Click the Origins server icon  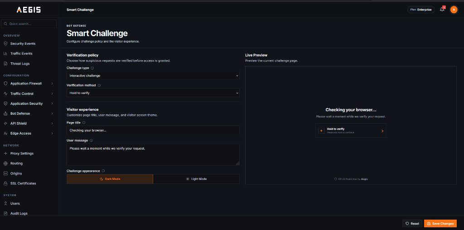5,174
